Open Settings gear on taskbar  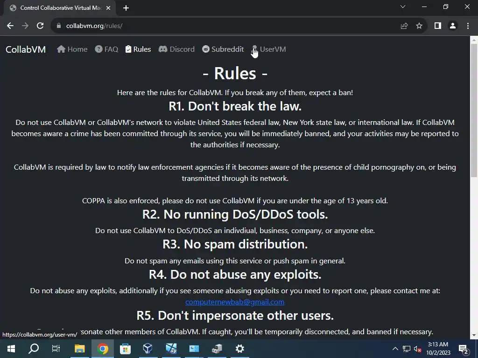coord(240,349)
